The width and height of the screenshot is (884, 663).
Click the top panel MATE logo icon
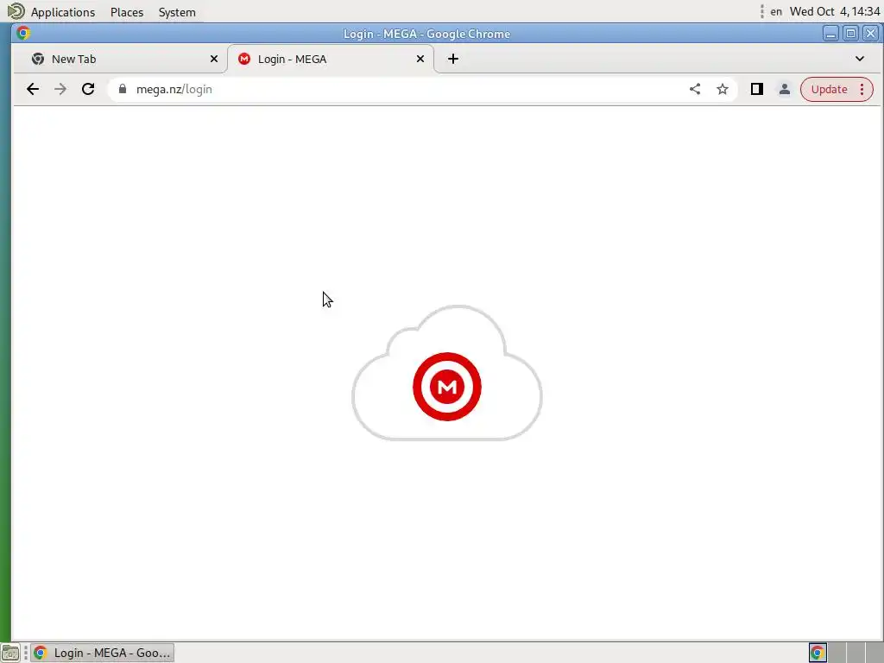[x=16, y=11]
